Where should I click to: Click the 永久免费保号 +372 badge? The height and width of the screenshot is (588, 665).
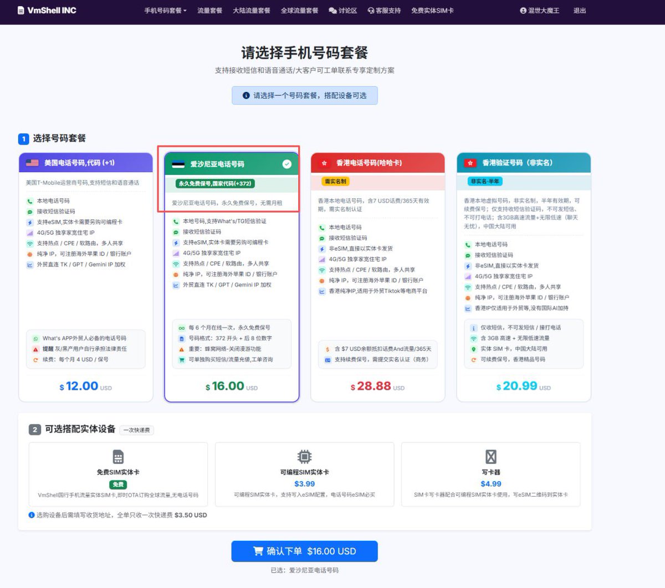[x=216, y=183]
